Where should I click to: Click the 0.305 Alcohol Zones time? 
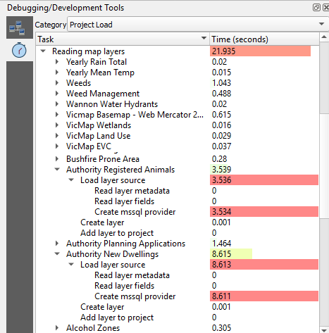221,328
